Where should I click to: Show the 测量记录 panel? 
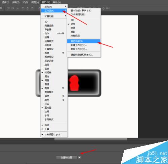click(54, 26)
